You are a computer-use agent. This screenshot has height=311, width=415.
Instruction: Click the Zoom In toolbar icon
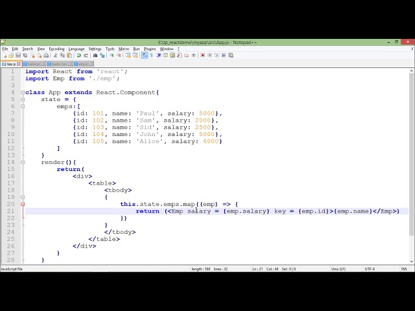(x=112, y=56)
